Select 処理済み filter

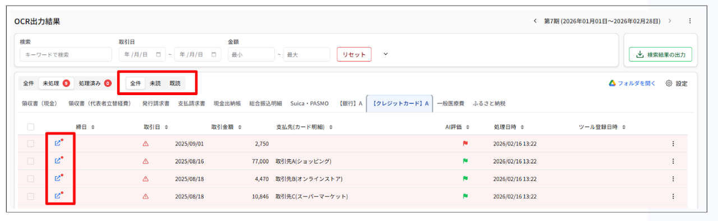95,83
